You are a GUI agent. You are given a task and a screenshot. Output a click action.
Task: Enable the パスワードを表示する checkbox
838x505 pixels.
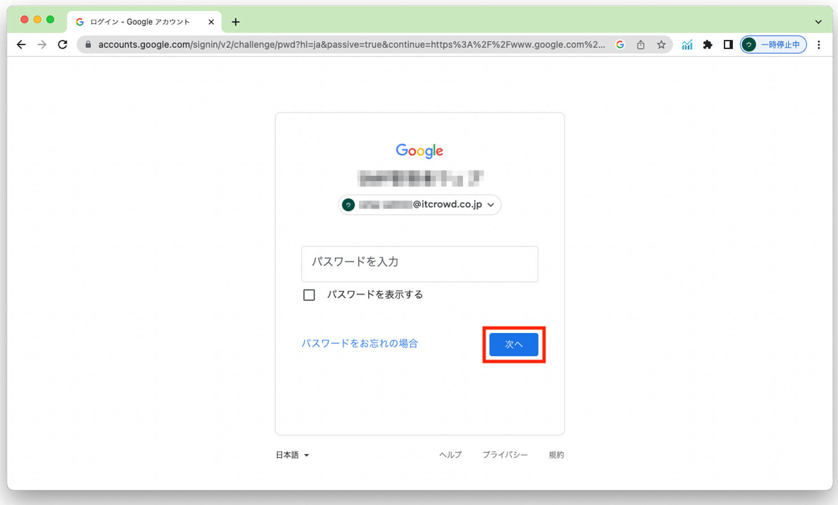point(309,295)
